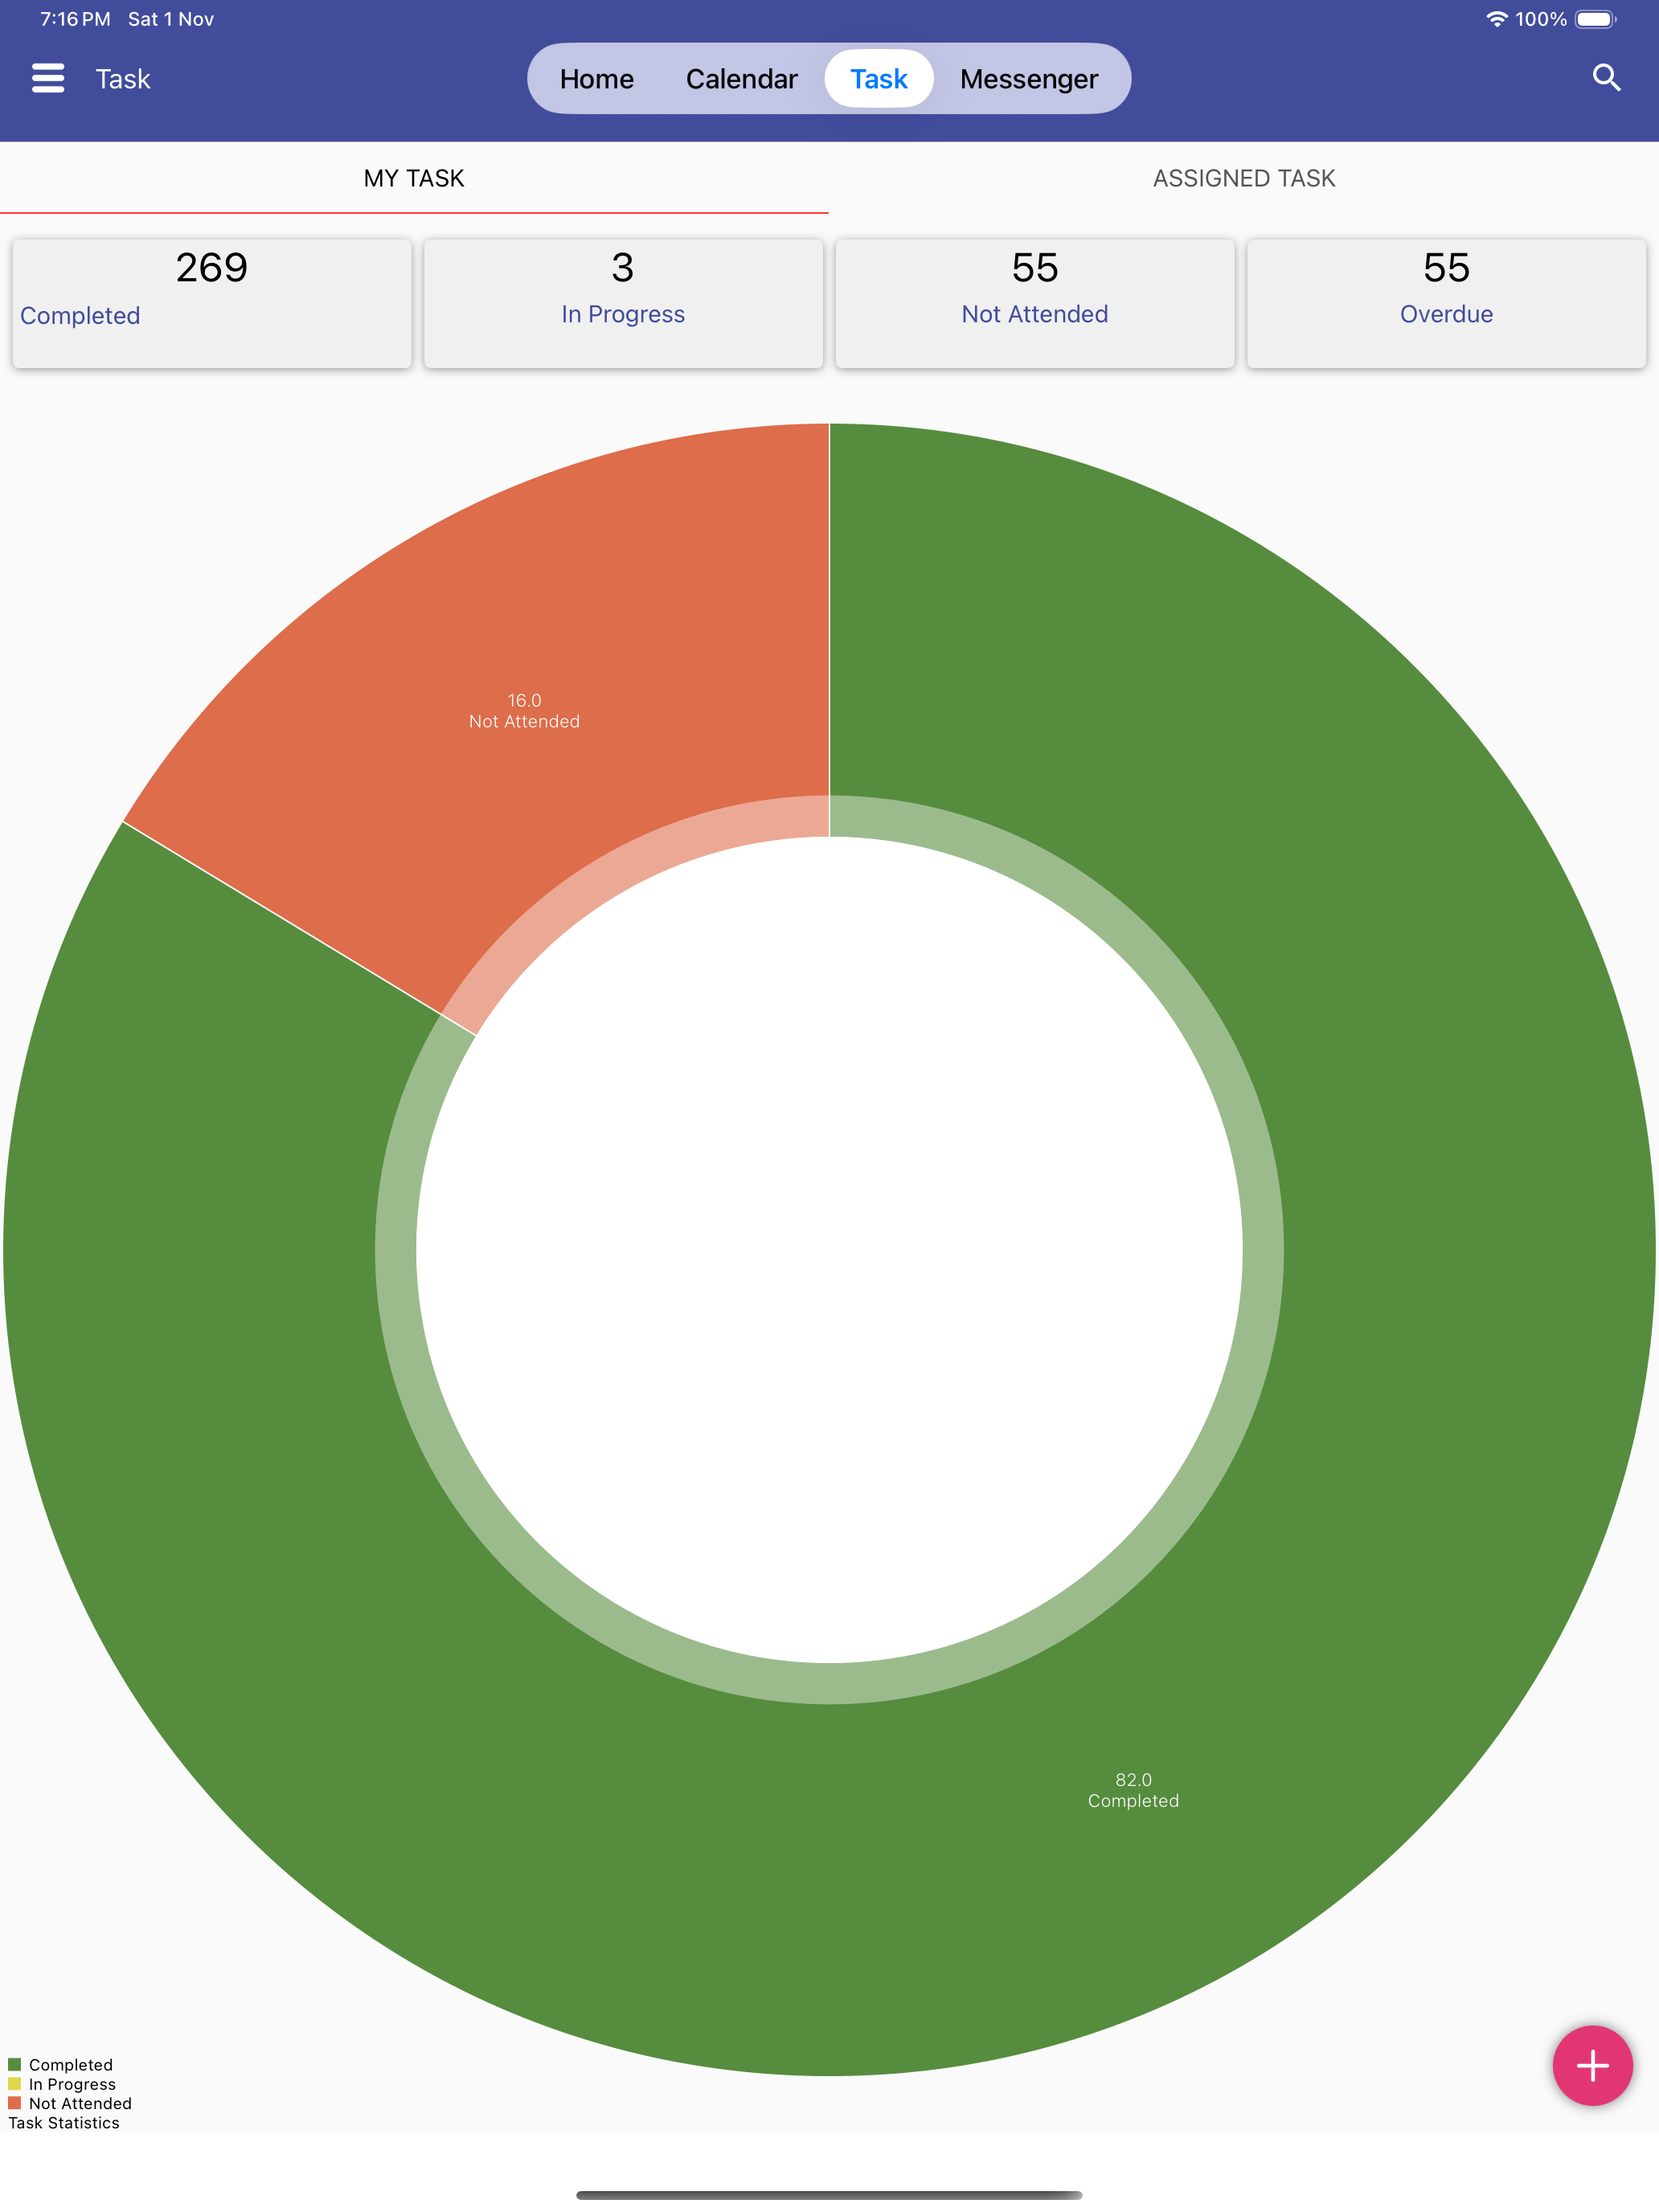This screenshot has width=1659, height=2212.
Task: Switch to ASSIGNED TASK tab
Action: pyautogui.click(x=1244, y=178)
